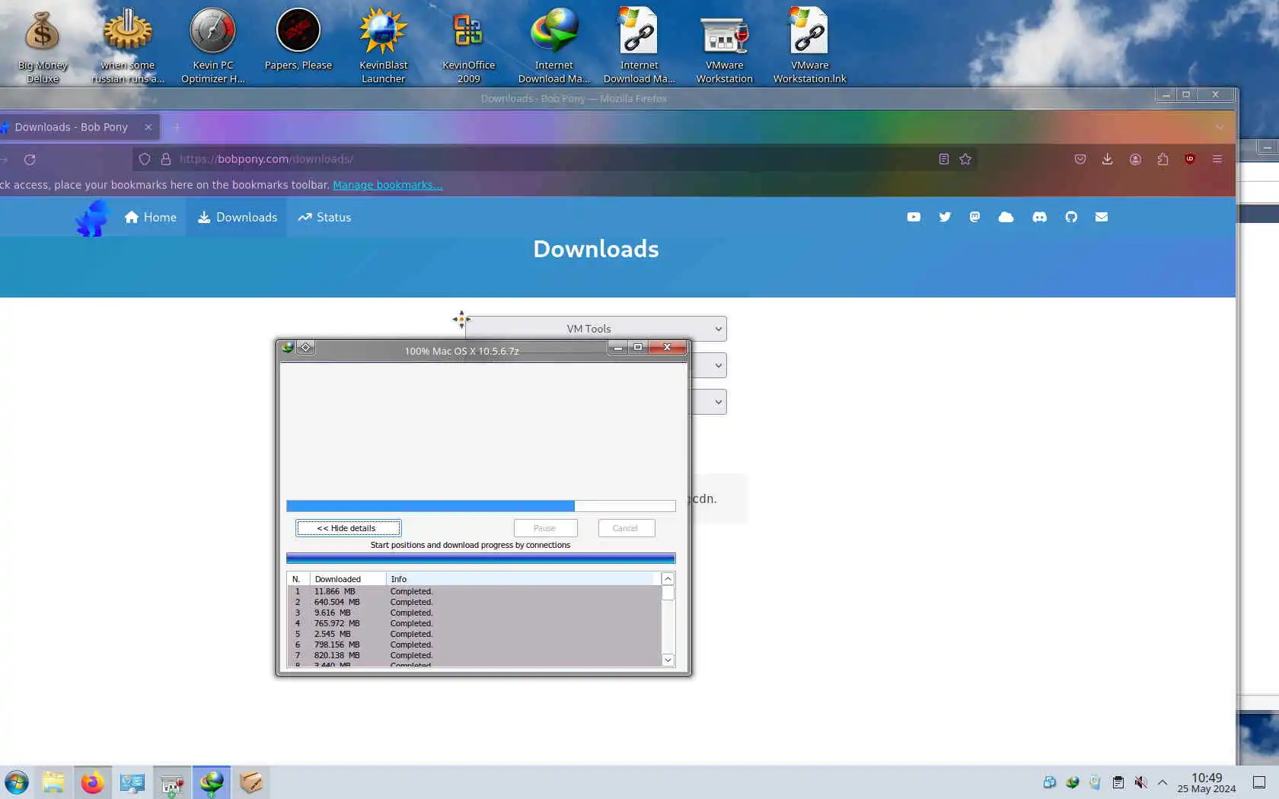
Task: Toggle the pin icon in download dialog title bar
Action: tap(305, 348)
